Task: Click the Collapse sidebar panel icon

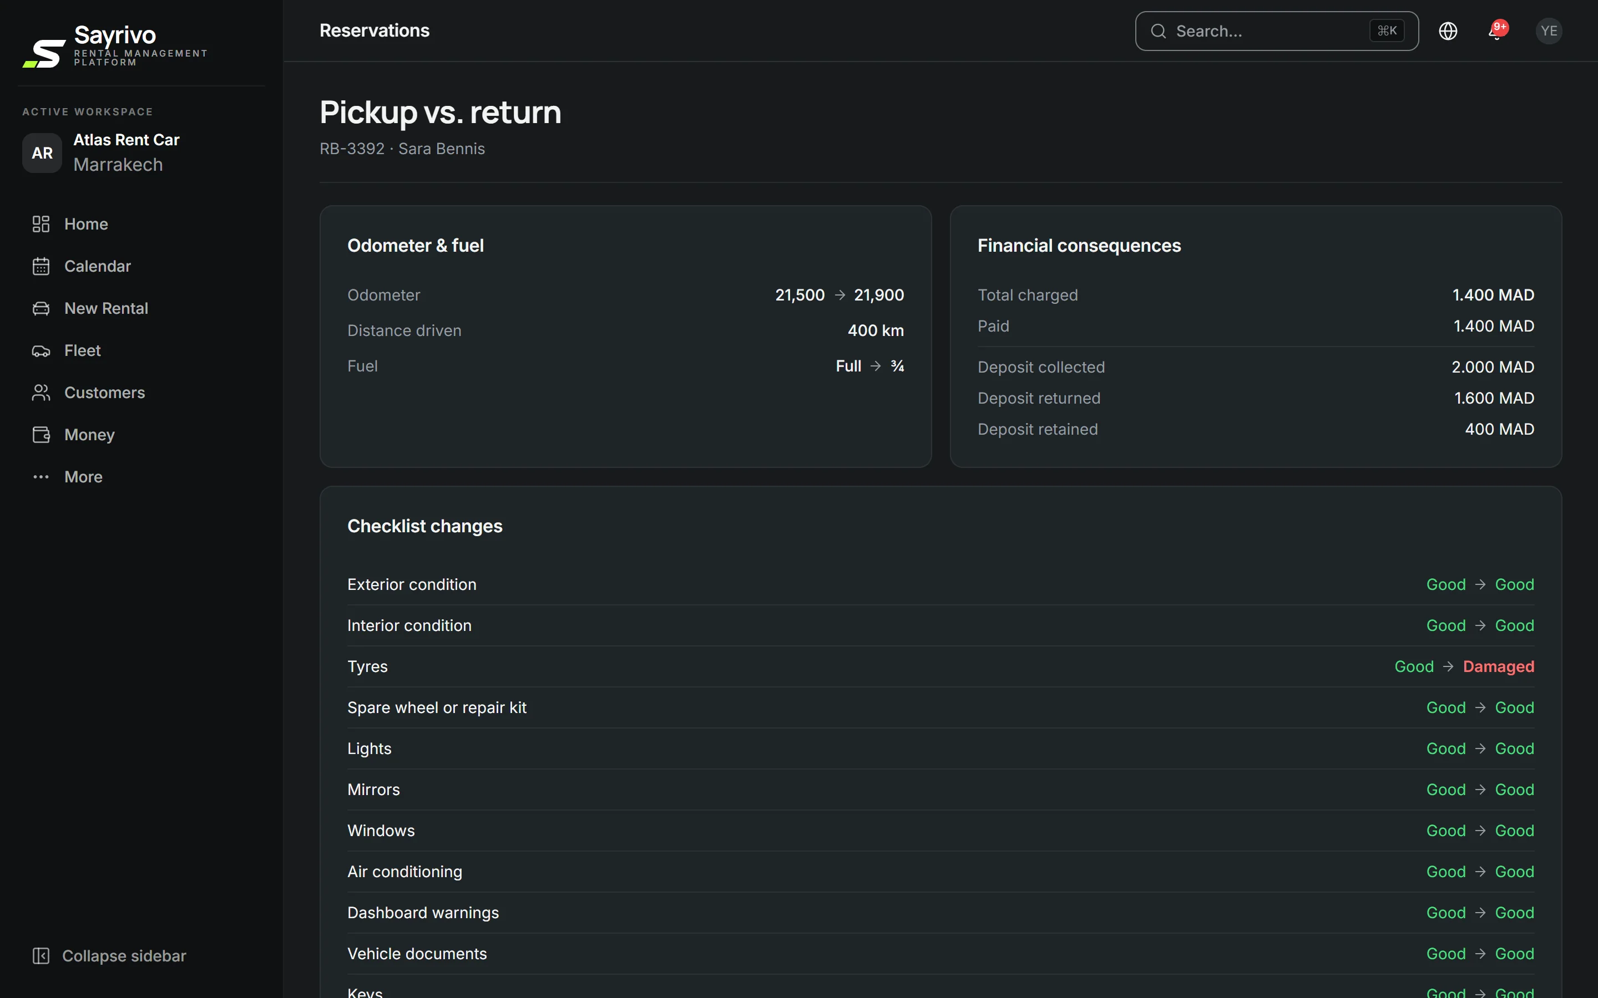Action: tap(41, 956)
